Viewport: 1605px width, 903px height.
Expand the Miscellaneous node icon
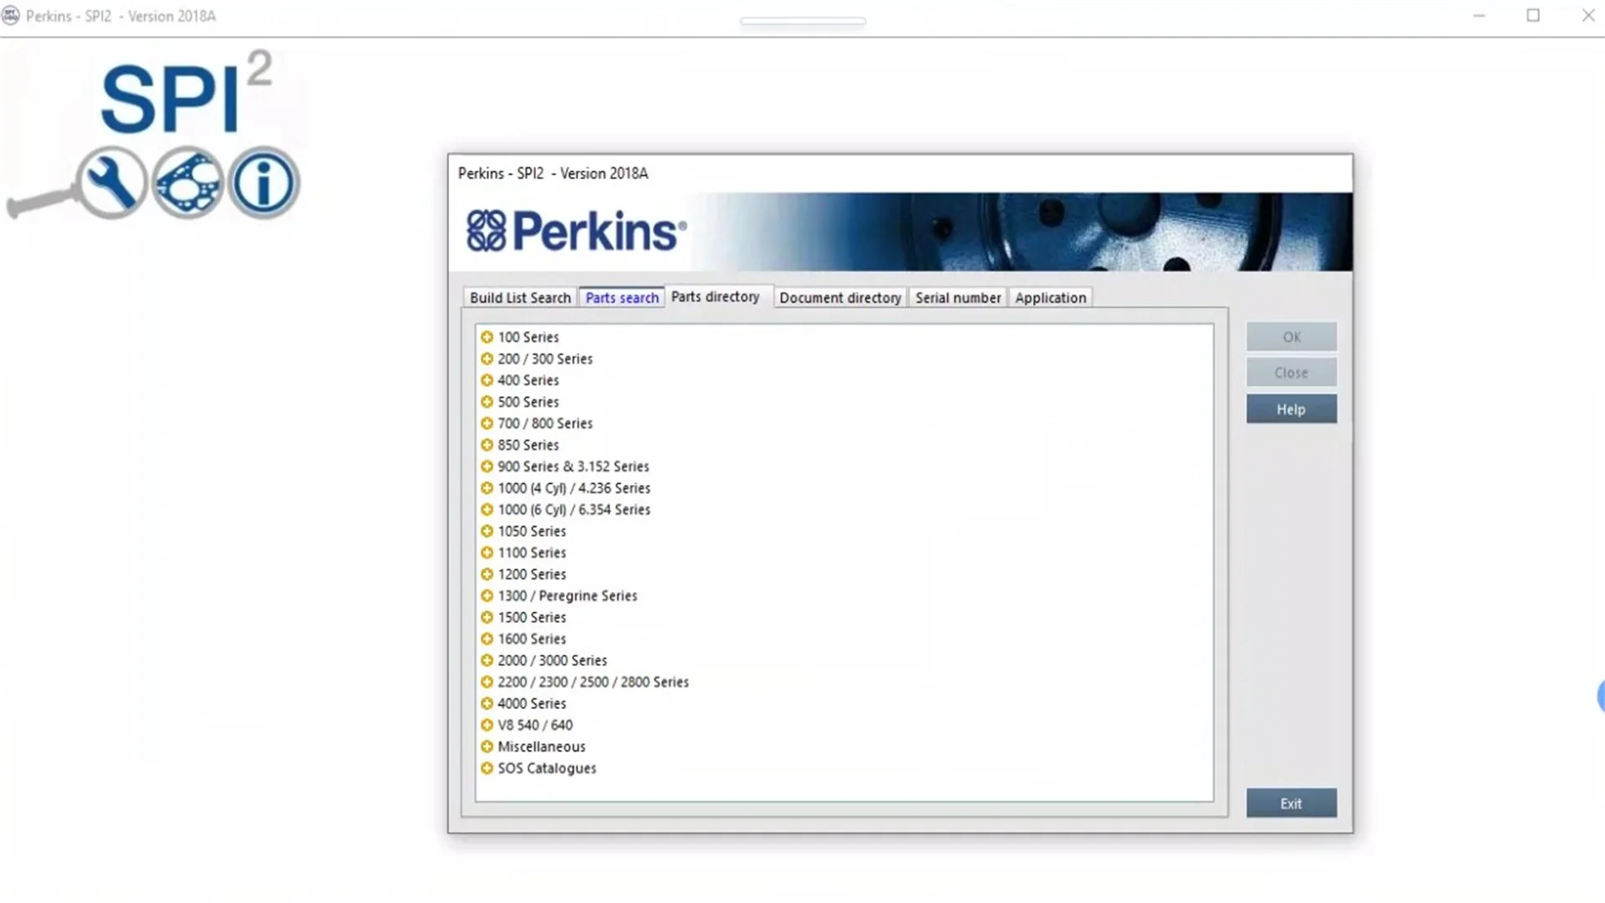point(487,747)
